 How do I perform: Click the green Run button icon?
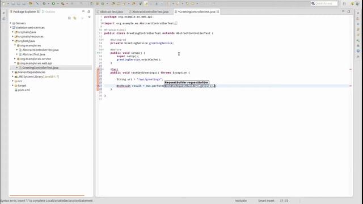coord(53,3)
